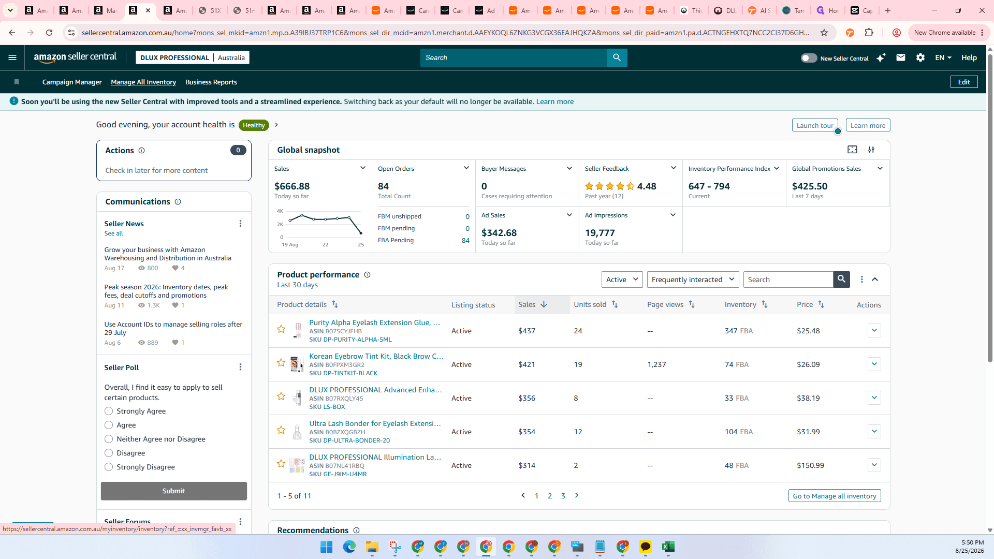Open the hamburger navigation menu
This screenshot has width=994, height=559.
[x=12, y=57]
